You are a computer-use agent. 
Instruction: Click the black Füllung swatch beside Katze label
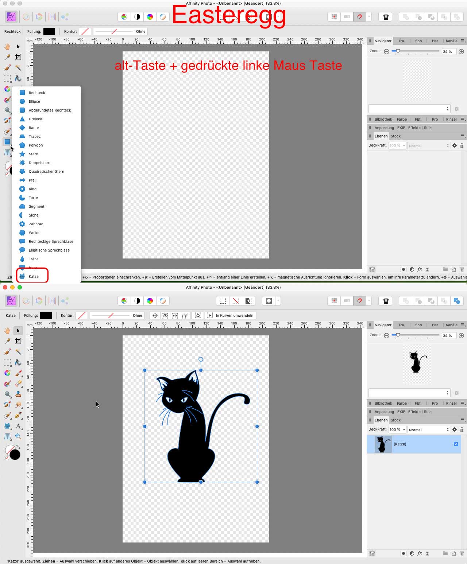46,315
